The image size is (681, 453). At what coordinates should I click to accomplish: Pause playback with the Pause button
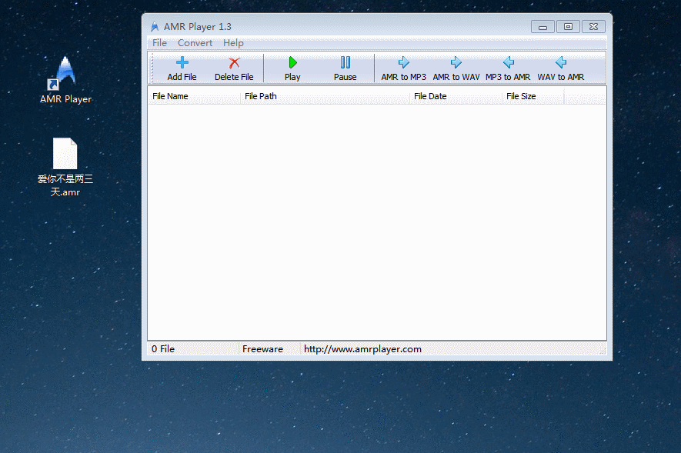pos(346,68)
